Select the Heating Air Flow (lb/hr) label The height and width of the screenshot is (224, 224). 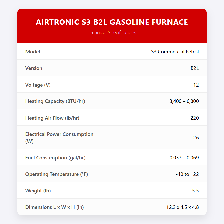(52, 118)
